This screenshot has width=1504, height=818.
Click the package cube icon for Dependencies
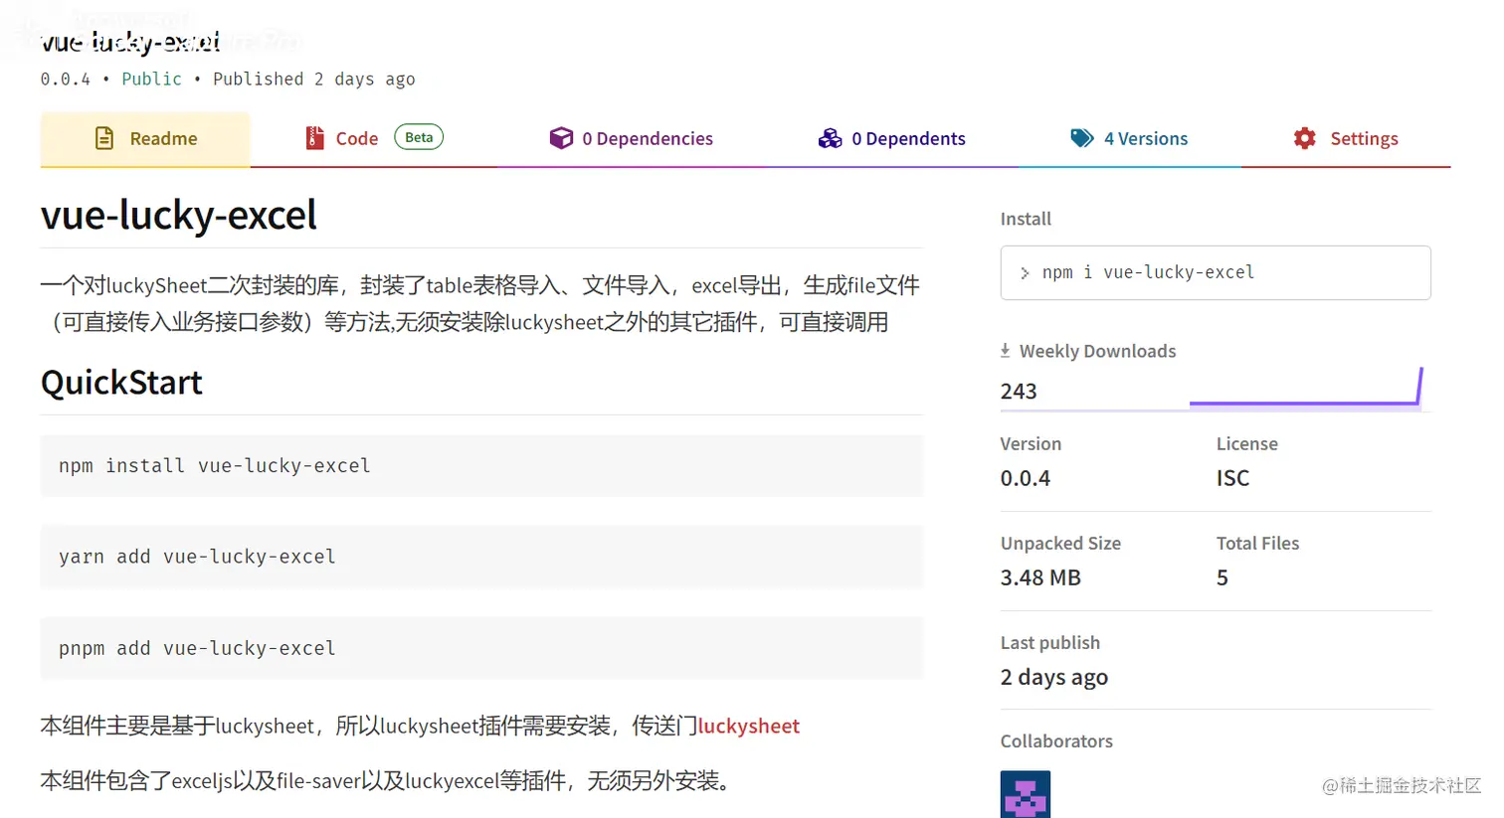(x=562, y=138)
